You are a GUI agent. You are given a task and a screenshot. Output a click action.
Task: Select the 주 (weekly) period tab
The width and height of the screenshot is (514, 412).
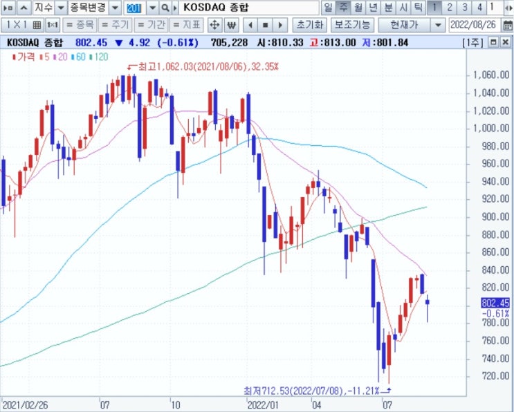(343, 7)
